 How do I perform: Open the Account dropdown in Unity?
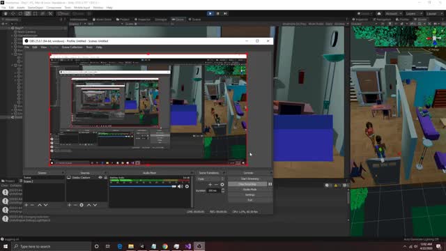pyautogui.click(x=393, y=14)
